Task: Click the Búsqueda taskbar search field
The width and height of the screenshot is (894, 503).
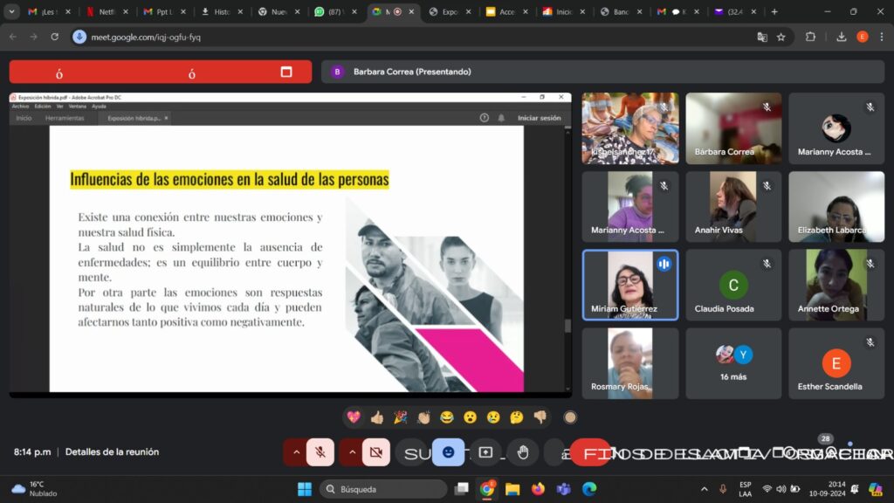Action: (382, 489)
